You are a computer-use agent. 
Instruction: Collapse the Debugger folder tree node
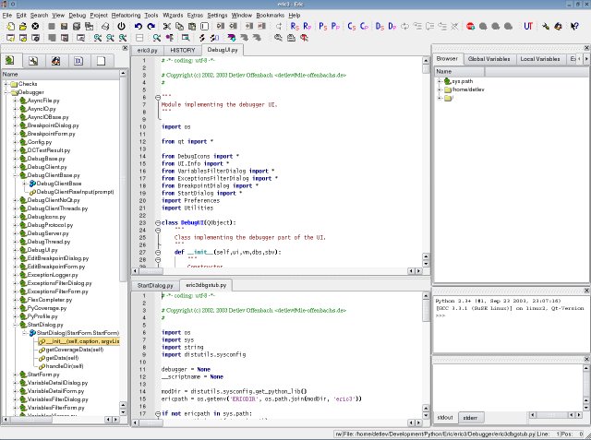(x=6, y=92)
